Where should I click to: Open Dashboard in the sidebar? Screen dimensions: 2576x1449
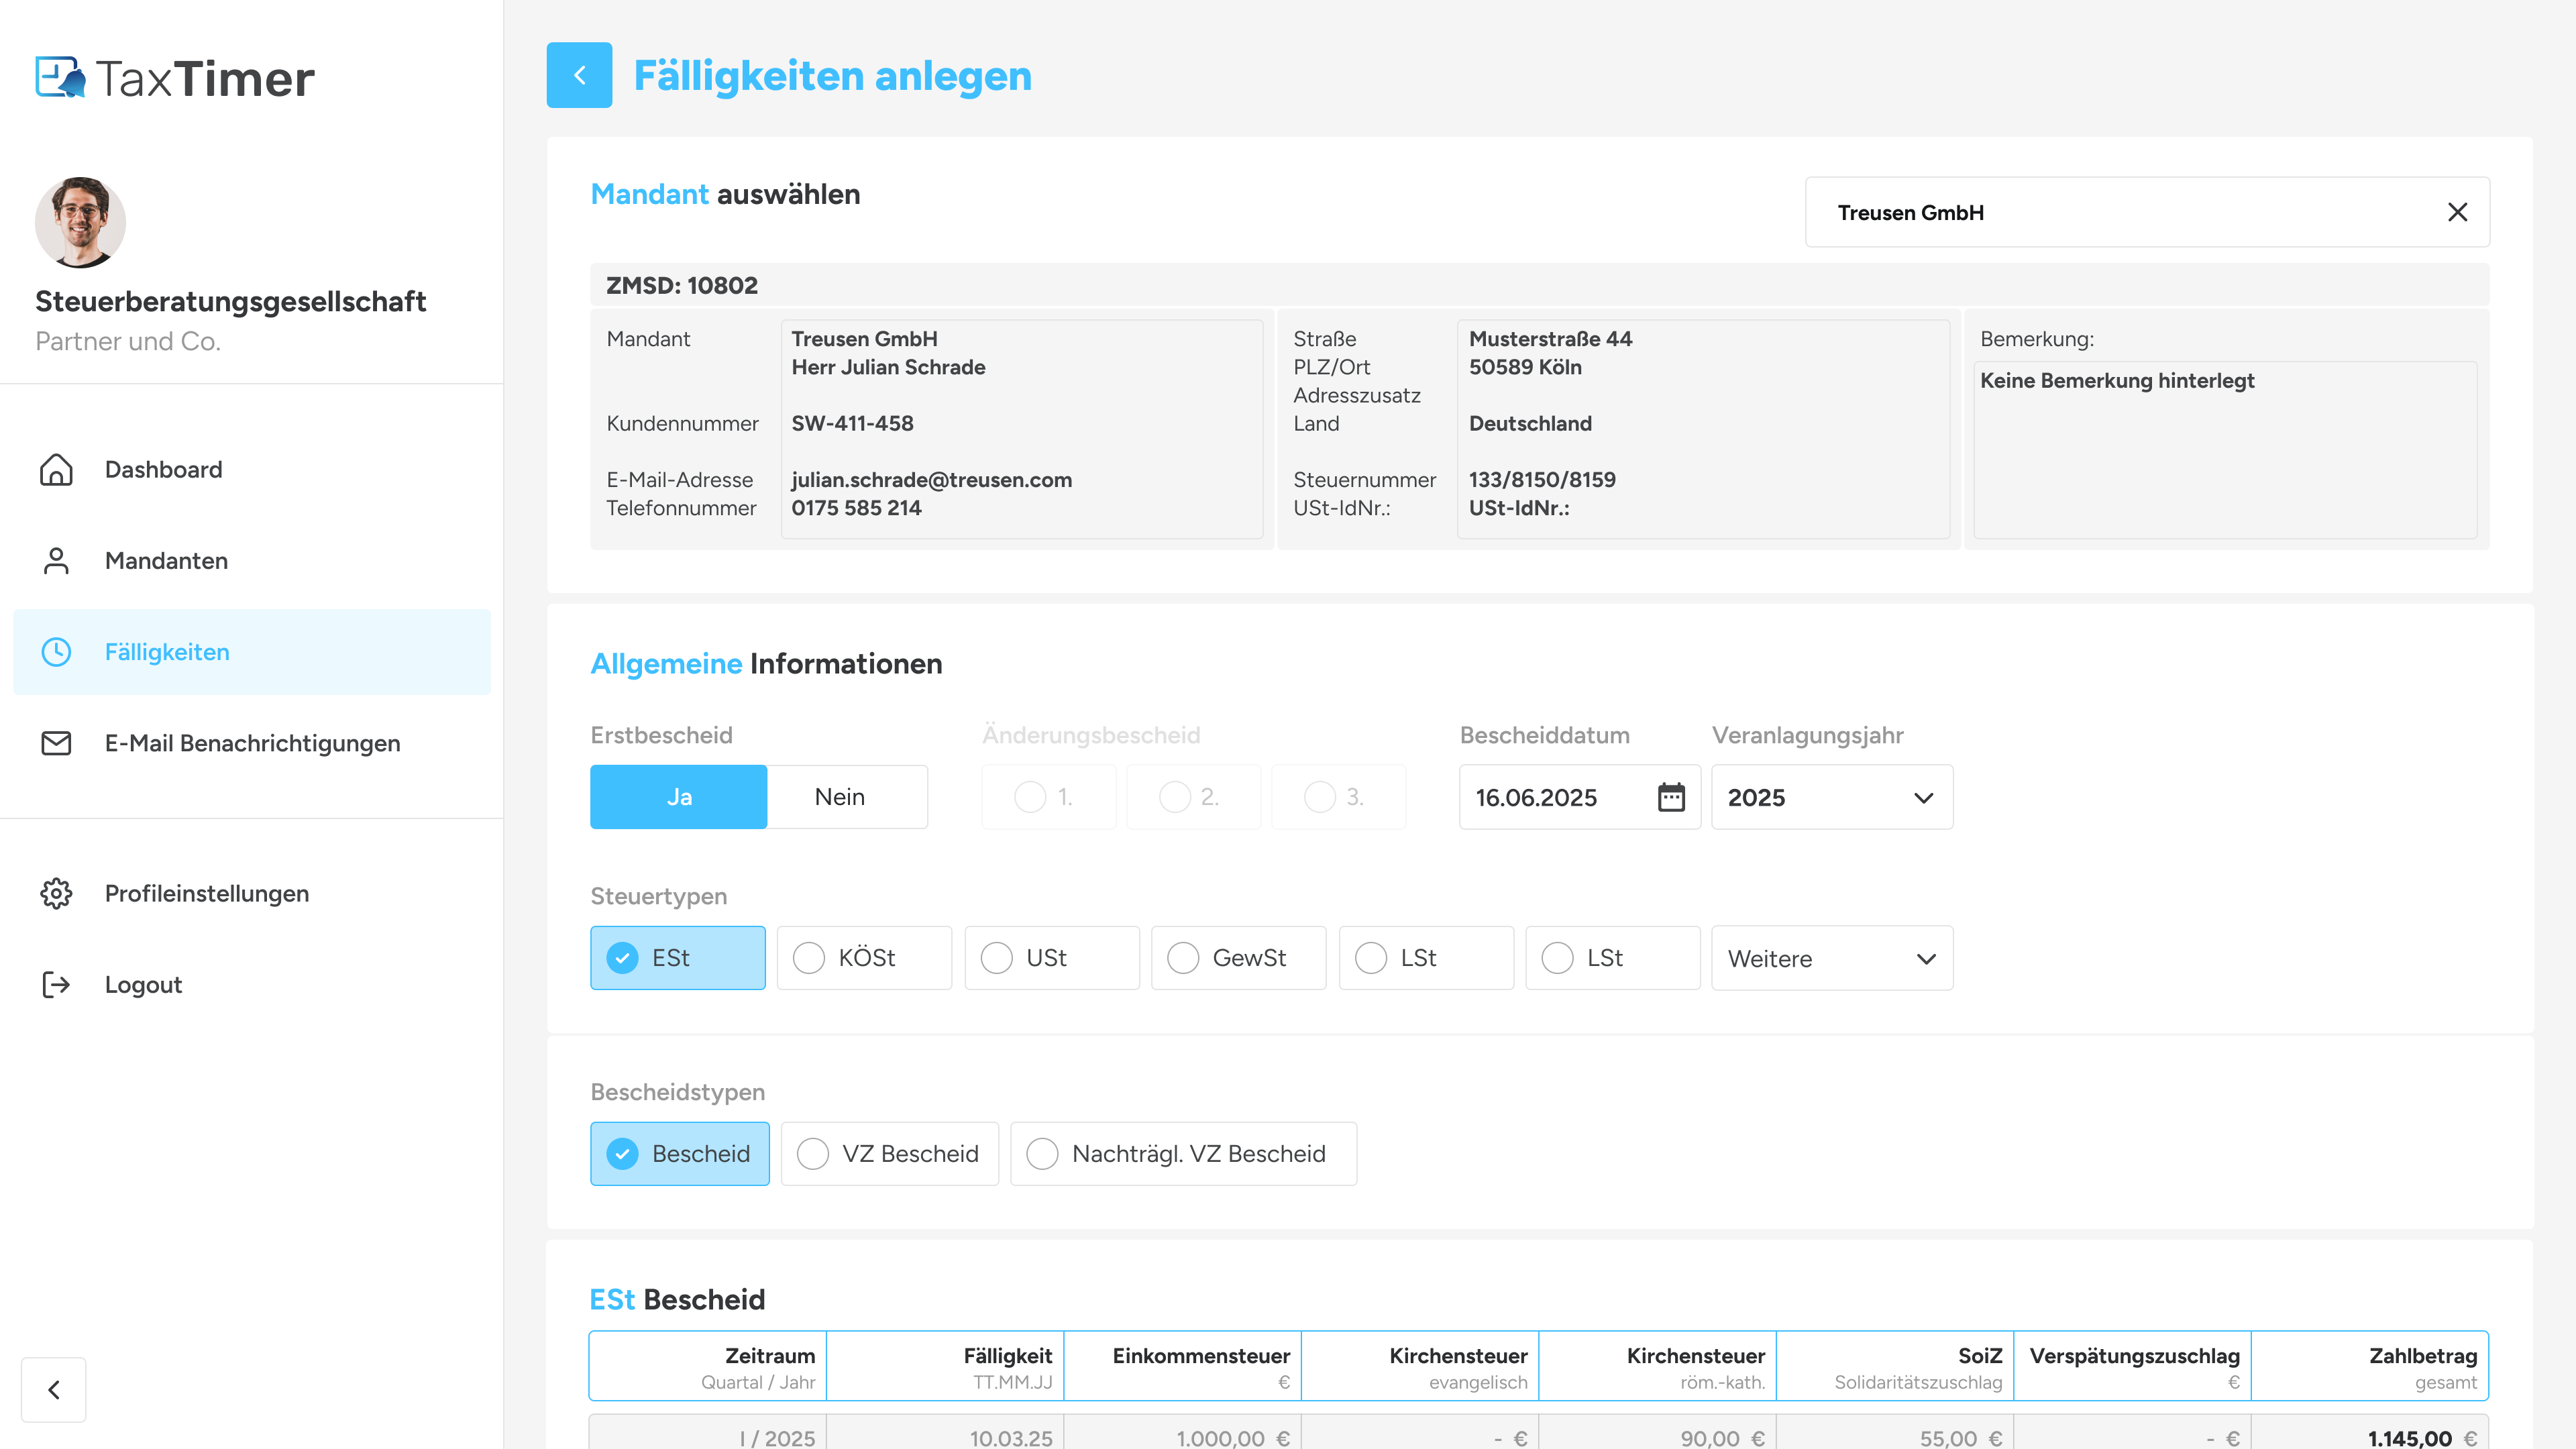[x=252, y=469]
